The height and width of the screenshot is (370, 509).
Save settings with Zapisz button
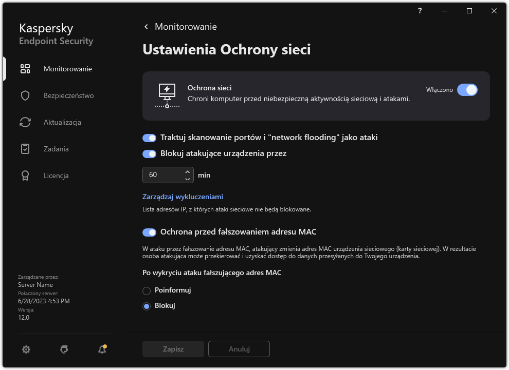[x=173, y=349]
